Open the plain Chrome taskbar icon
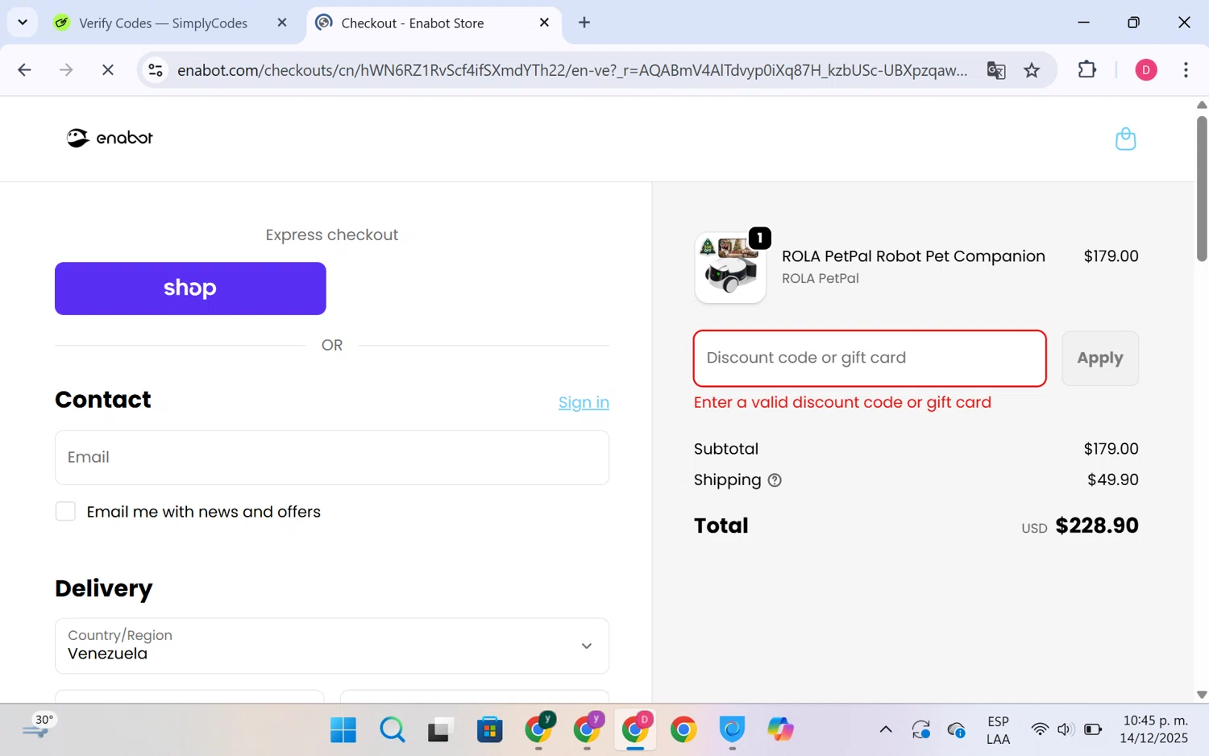The width and height of the screenshot is (1209, 756). (683, 730)
